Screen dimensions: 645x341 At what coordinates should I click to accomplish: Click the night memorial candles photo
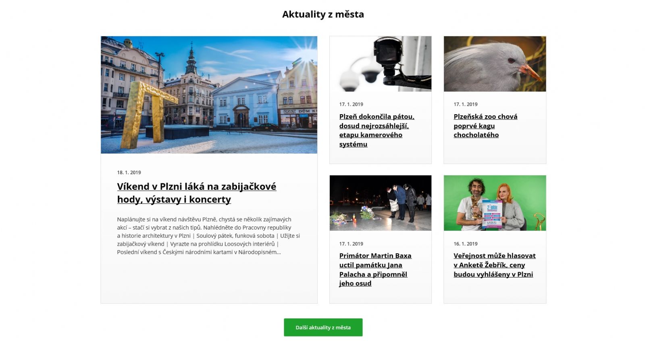point(381,203)
